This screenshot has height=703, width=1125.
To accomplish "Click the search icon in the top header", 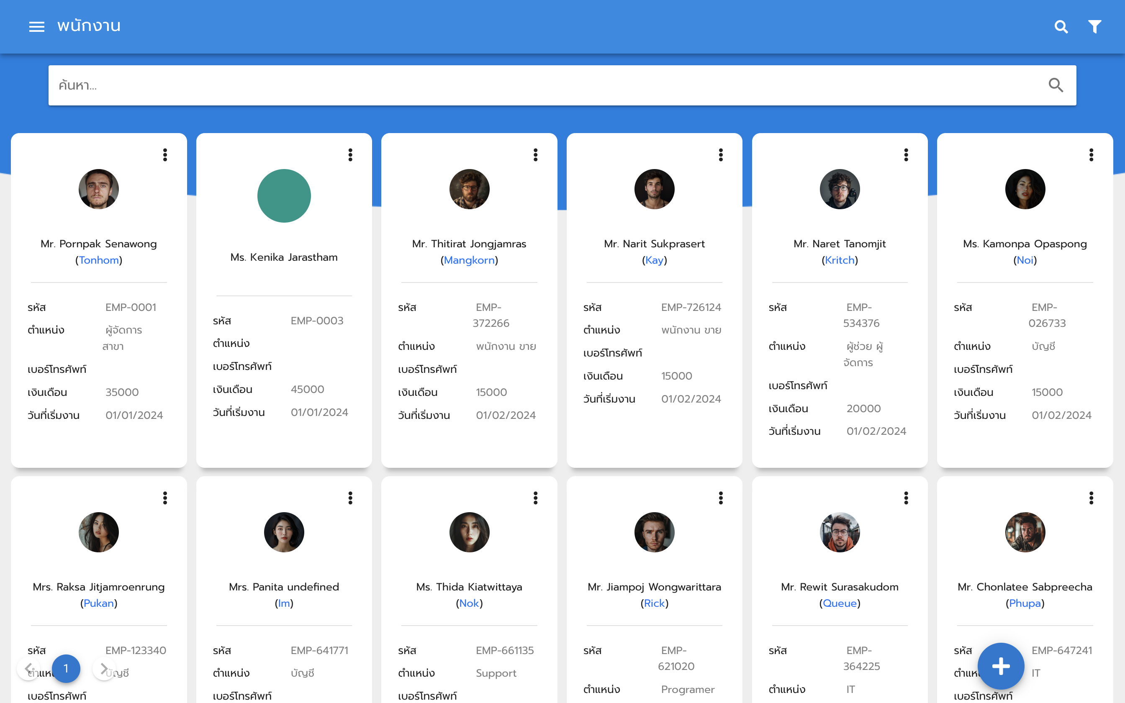I will point(1061,26).
